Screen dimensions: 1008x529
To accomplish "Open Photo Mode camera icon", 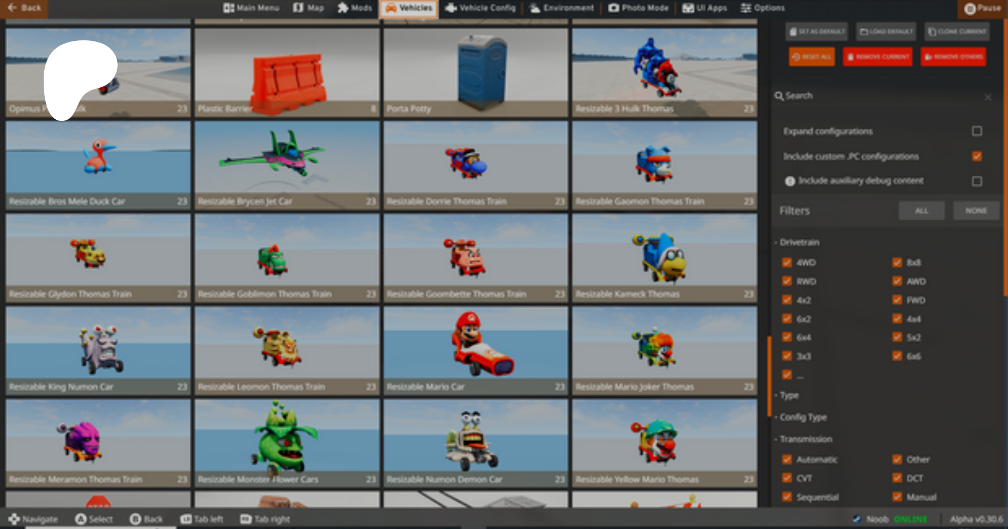I will [x=614, y=8].
